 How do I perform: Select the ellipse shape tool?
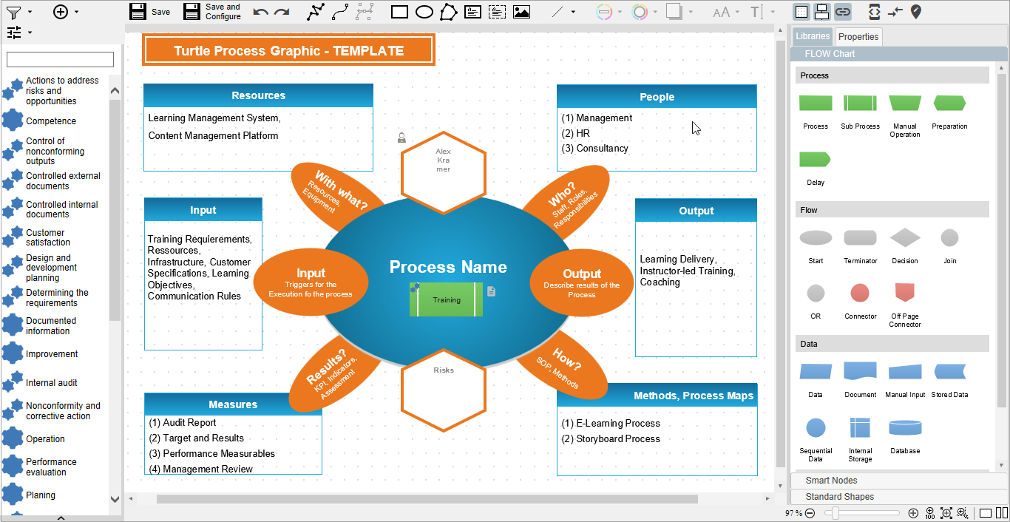[424, 12]
